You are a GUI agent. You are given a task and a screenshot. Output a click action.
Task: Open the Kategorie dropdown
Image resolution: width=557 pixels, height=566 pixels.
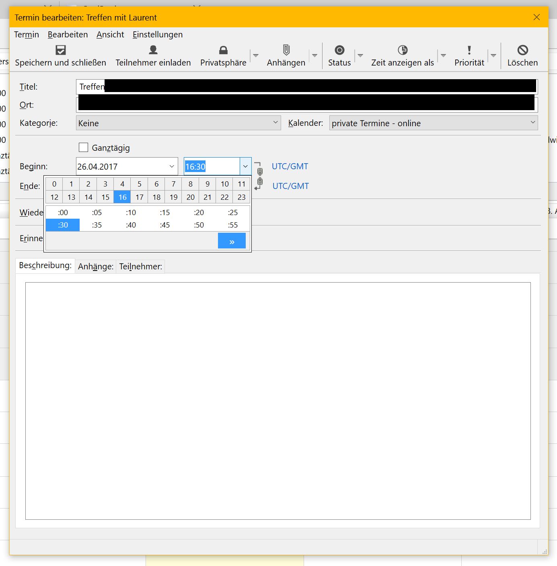[x=178, y=123]
